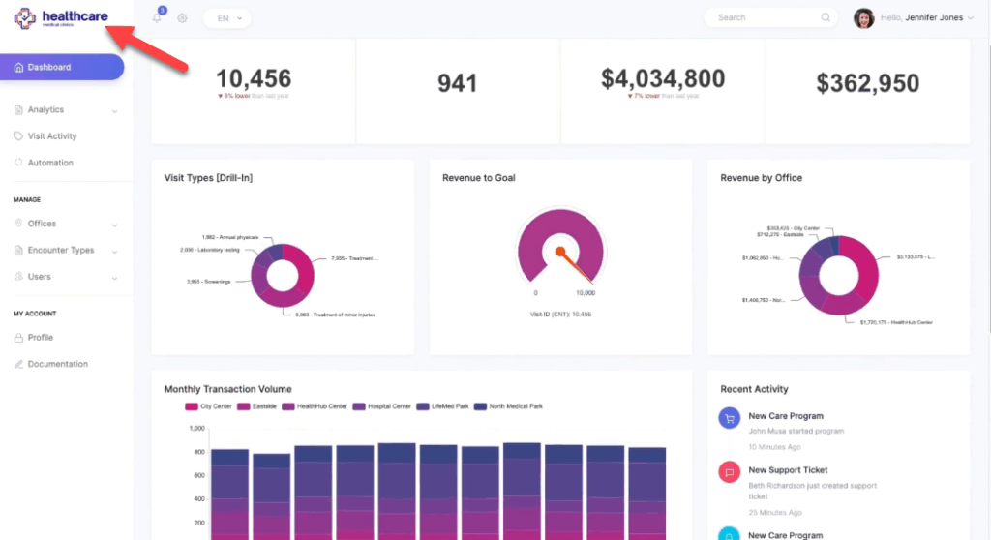Click the Visit Activity tag icon
991x540 pixels.
coord(18,136)
